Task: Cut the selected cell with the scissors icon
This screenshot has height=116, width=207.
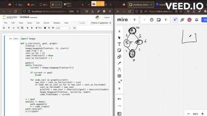Action: point(14,28)
